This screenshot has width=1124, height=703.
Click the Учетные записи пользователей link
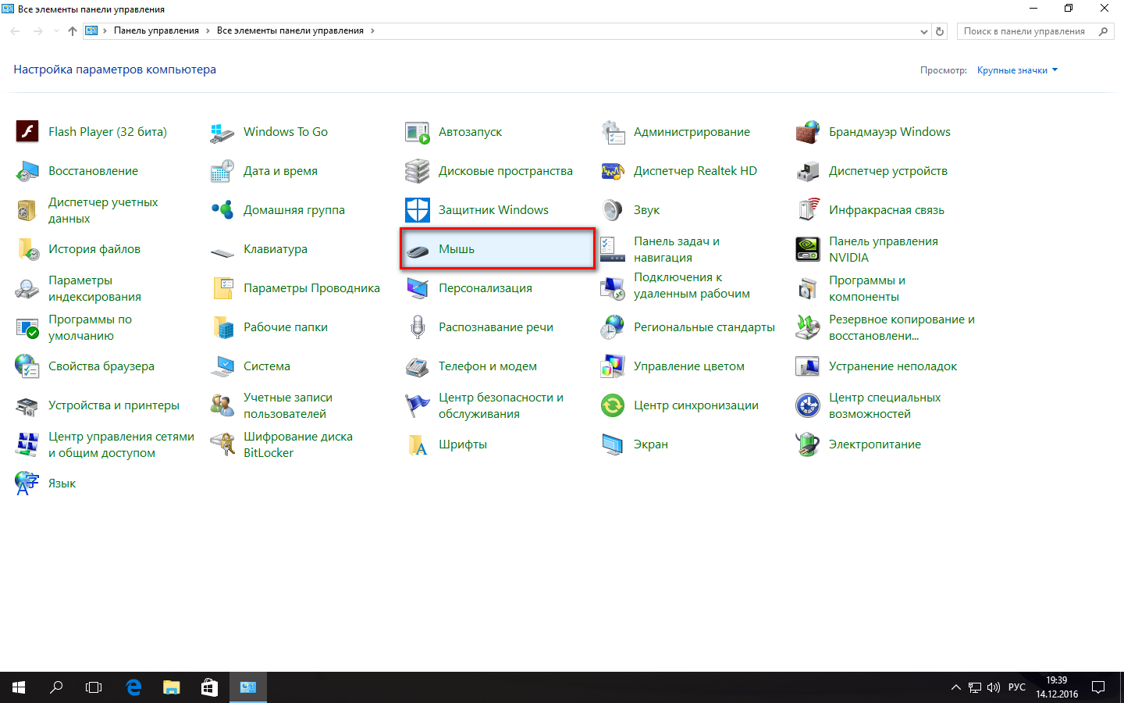(x=288, y=405)
